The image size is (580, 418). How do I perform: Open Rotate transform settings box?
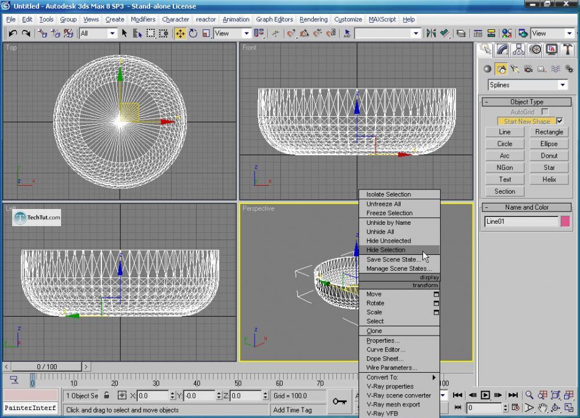pos(436,303)
